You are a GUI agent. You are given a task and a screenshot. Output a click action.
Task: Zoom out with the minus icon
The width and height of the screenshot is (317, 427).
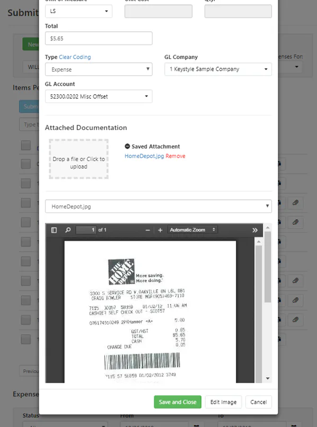click(148, 230)
